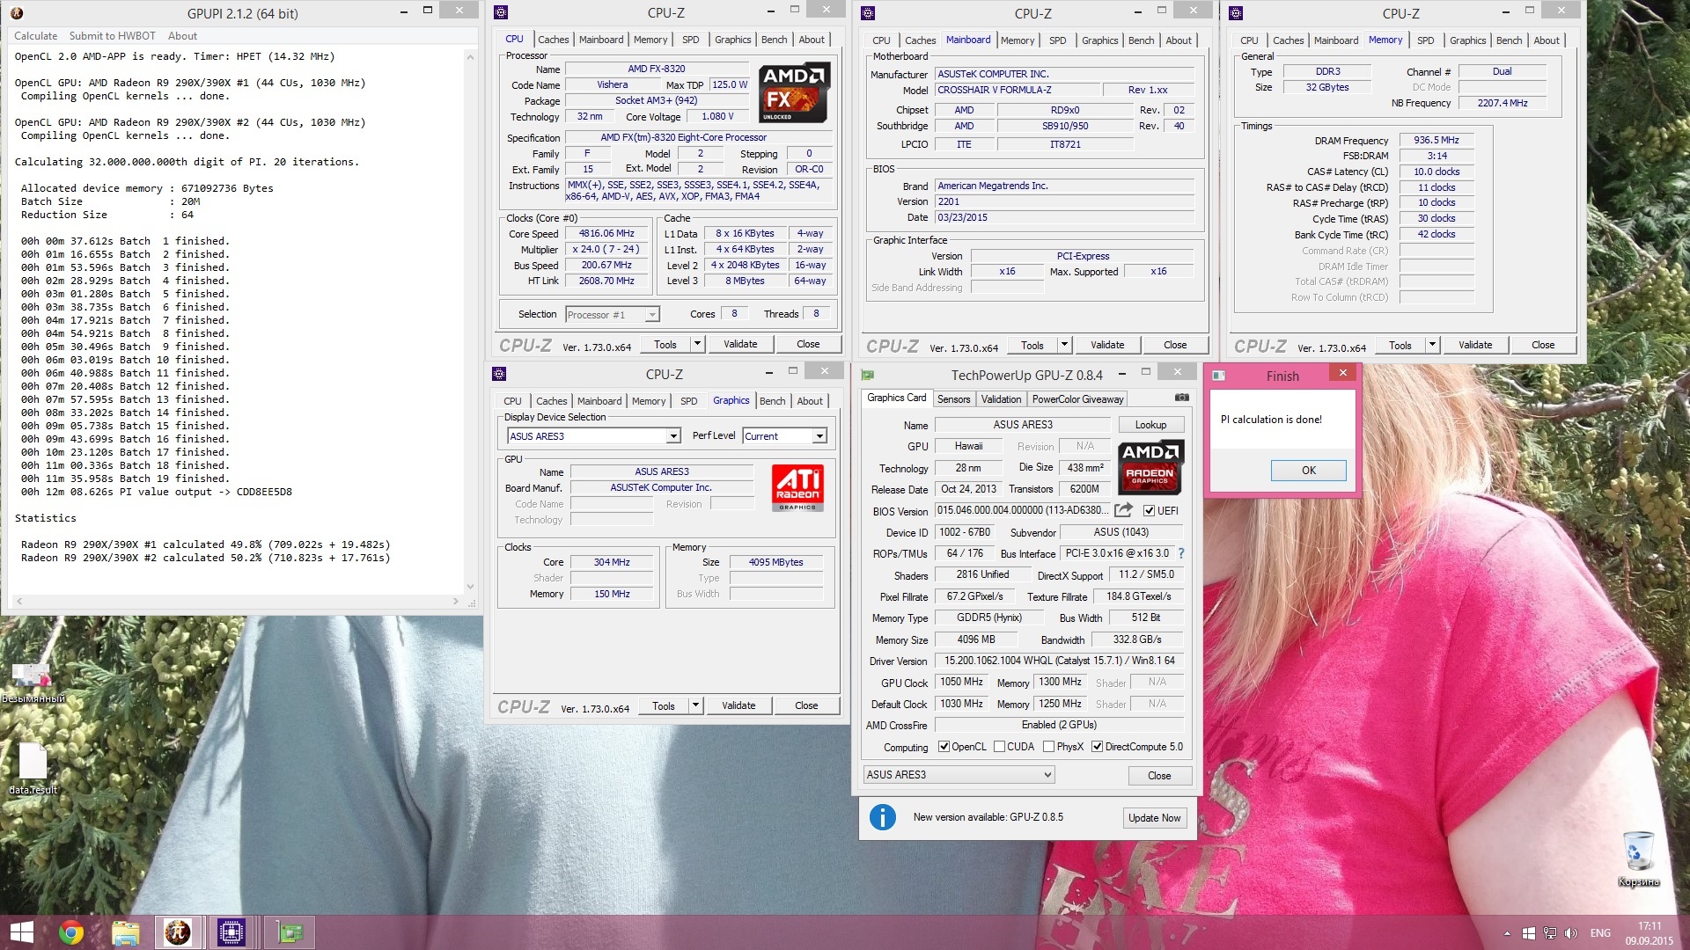The height and width of the screenshot is (950, 1690).
Task: Click the Lookup button in GPU-Z
Action: coord(1150,425)
